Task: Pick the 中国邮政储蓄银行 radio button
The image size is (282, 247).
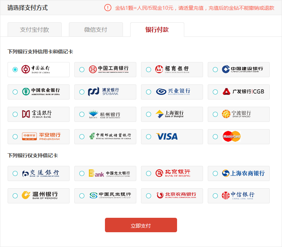Action: pos(82,137)
